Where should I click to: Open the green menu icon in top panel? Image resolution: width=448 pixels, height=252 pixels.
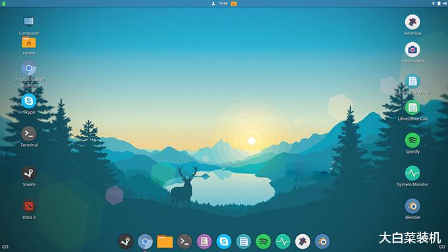tap(4, 3)
